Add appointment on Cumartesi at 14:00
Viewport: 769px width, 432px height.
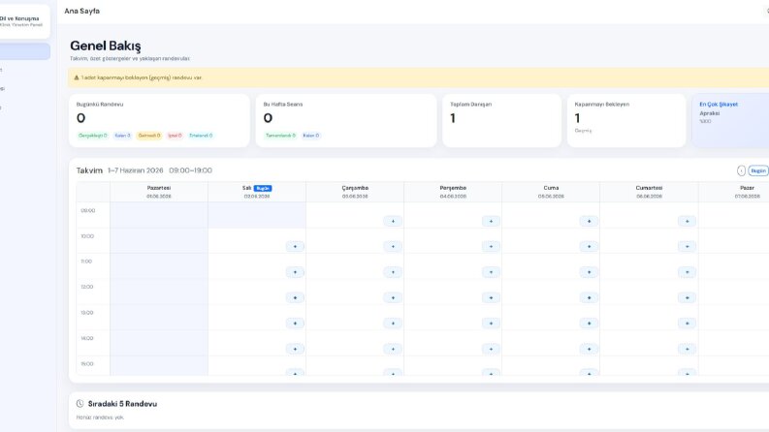(688, 350)
